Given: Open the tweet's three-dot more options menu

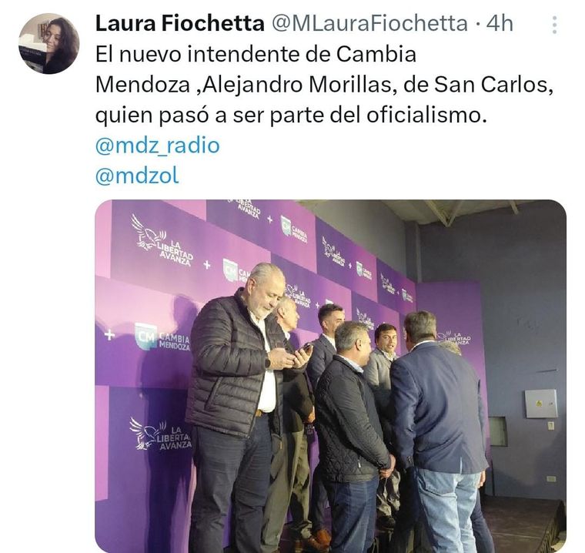Looking at the screenshot, I should [554, 25].
